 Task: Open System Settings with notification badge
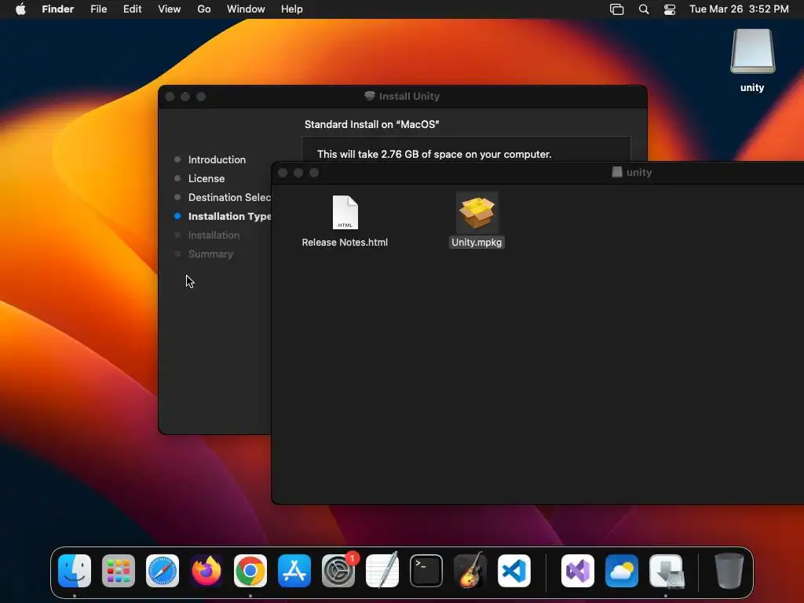point(338,571)
